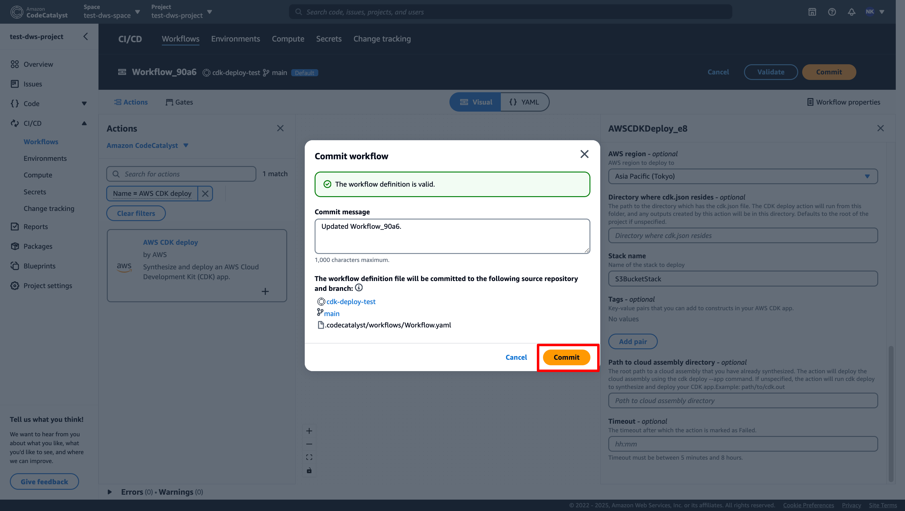Click the Commit message text area
The height and width of the screenshot is (511, 905).
pyautogui.click(x=452, y=236)
